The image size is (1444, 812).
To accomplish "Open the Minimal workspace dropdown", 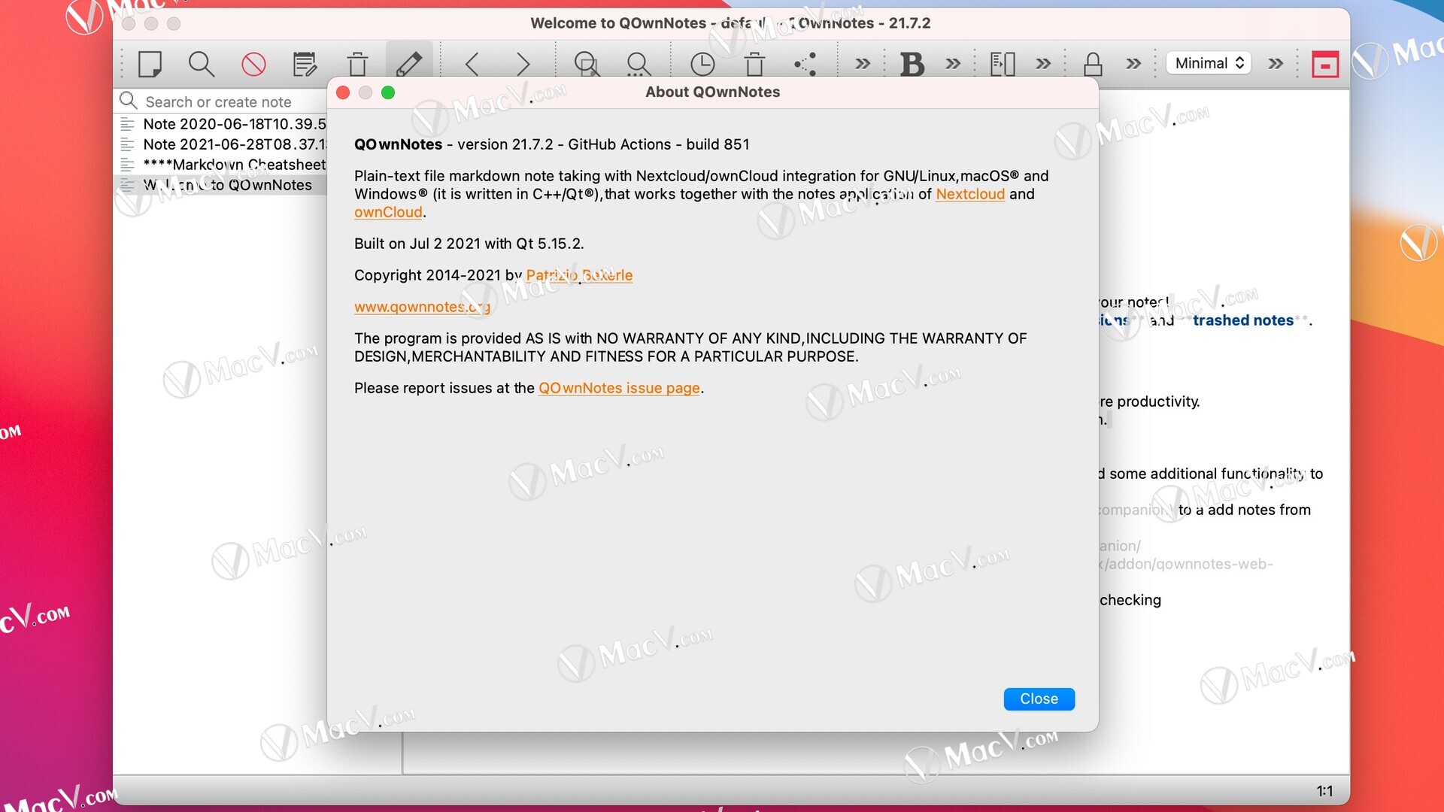I will (x=1209, y=63).
